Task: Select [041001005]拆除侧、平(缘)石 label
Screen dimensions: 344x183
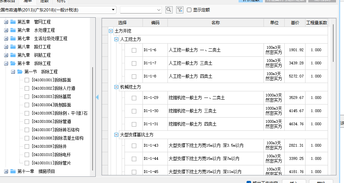Action: click(60, 113)
